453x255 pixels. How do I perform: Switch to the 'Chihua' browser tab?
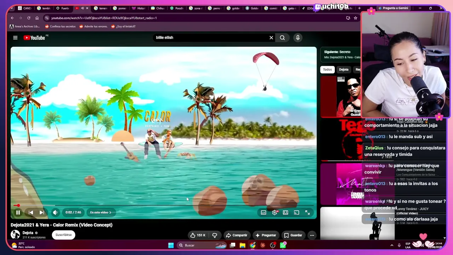(x=158, y=8)
